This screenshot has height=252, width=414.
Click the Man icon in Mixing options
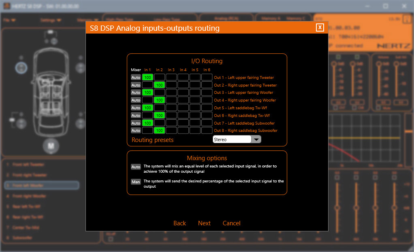[136, 182]
